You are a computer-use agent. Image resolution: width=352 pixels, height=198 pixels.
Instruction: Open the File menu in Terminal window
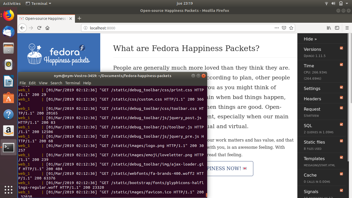click(23, 83)
